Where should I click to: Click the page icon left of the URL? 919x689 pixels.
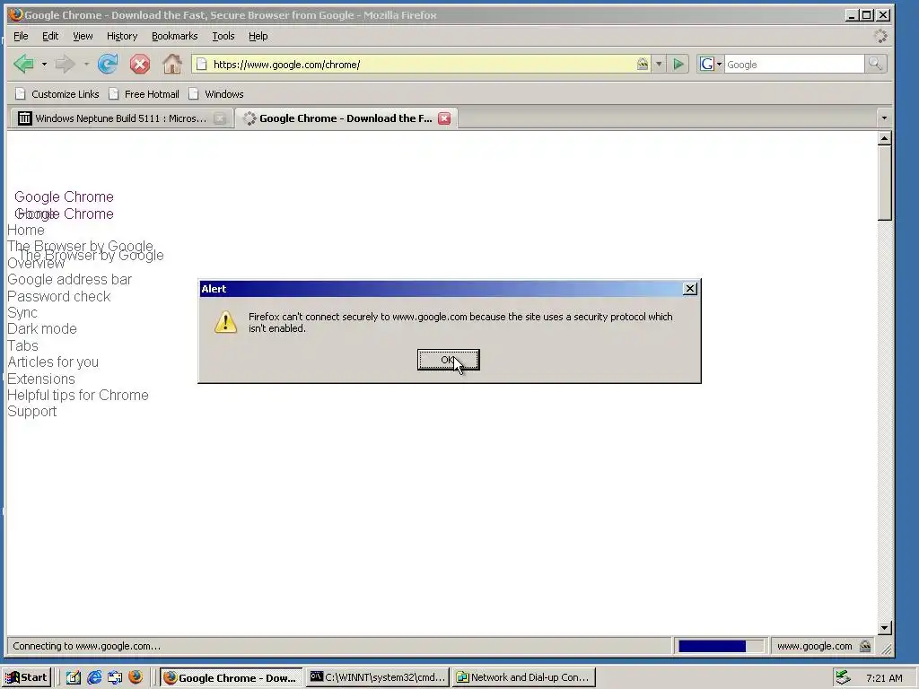pyautogui.click(x=201, y=64)
